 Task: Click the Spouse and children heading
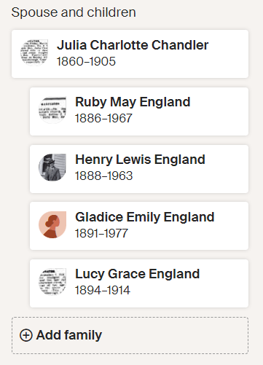coord(74,12)
